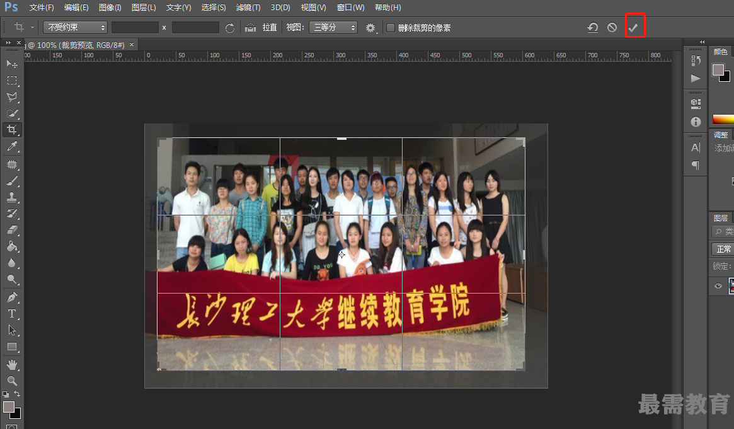Image resolution: width=734 pixels, height=429 pixels.
Task: Click the toolbox background color swatch
Action: 17,415
